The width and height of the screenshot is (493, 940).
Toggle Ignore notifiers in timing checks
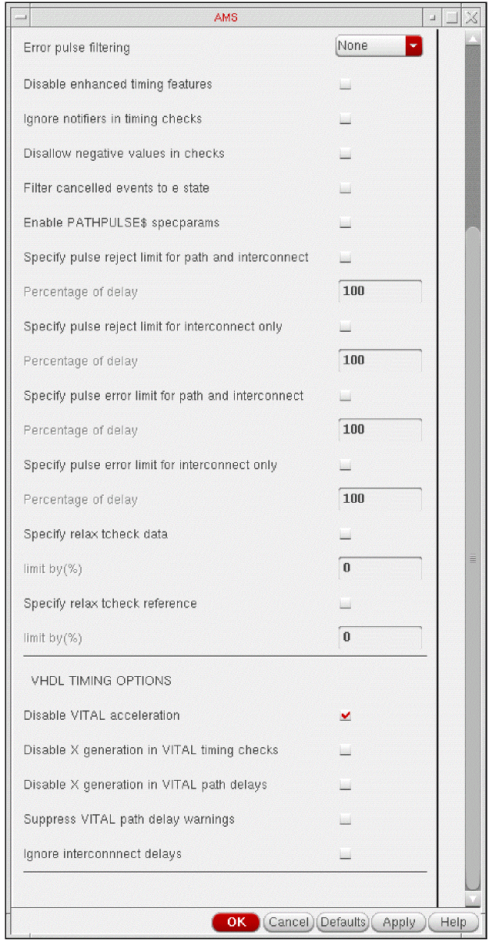pos(346,119)
